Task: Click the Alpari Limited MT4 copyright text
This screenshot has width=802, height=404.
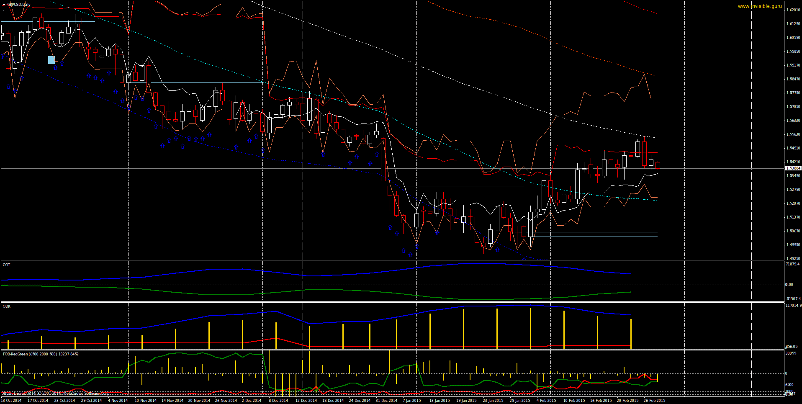Action: [56, 393]
